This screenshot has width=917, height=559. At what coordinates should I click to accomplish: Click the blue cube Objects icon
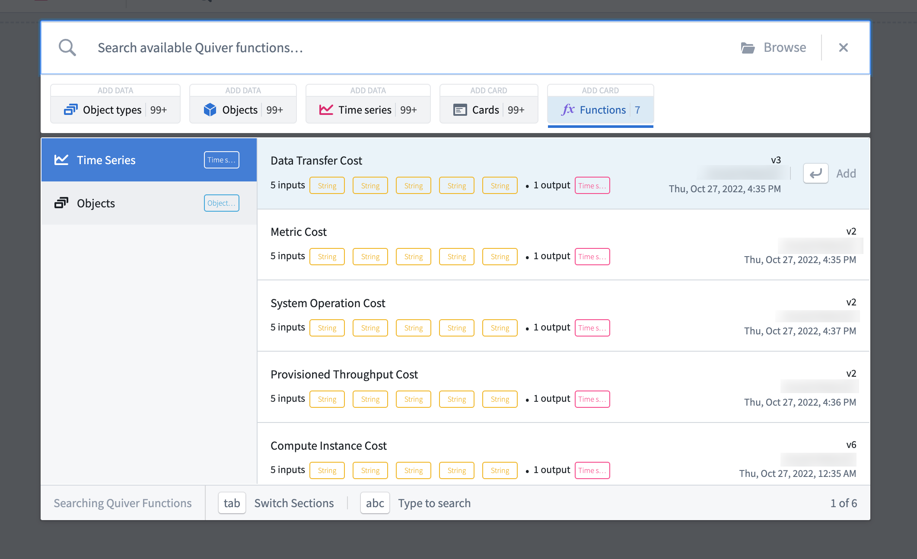[x=210, y=110]
